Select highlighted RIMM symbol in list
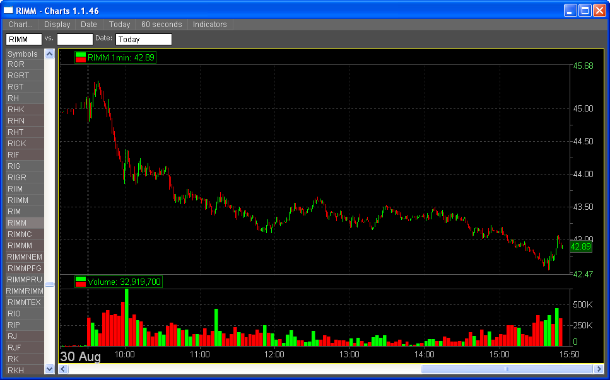The image size is (610, 380). [25, 222]
